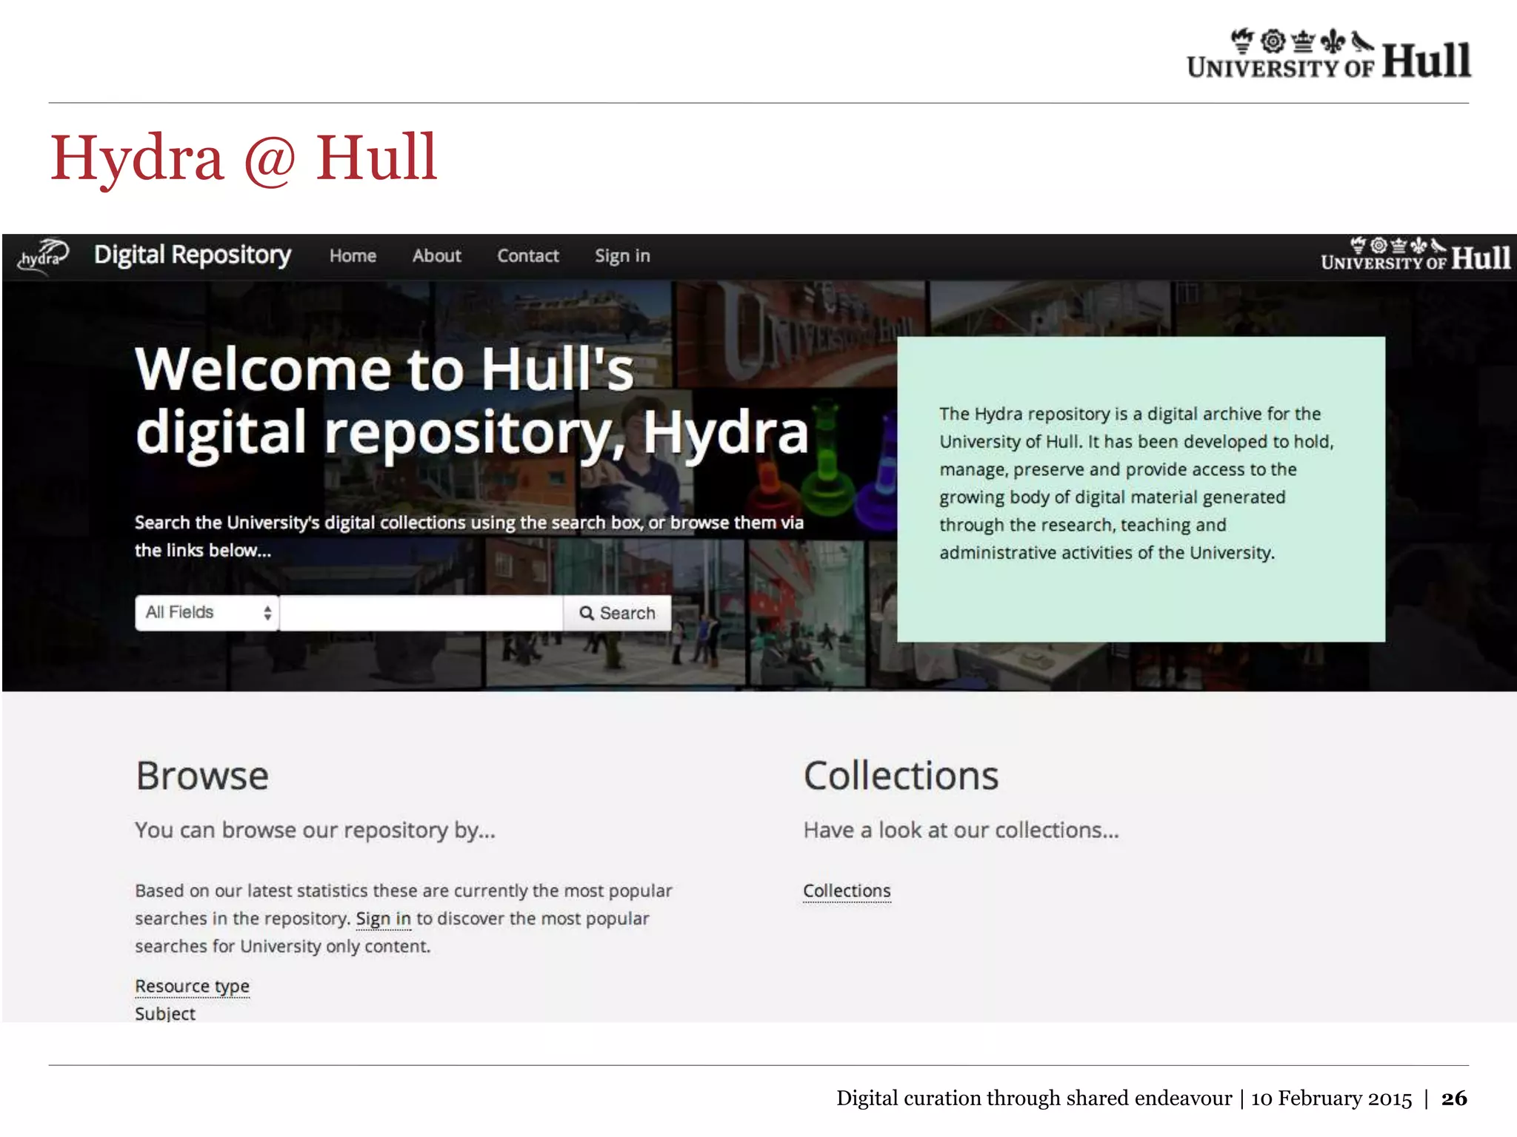Click the University of Hull slide header logo

tap(1329, 54)
